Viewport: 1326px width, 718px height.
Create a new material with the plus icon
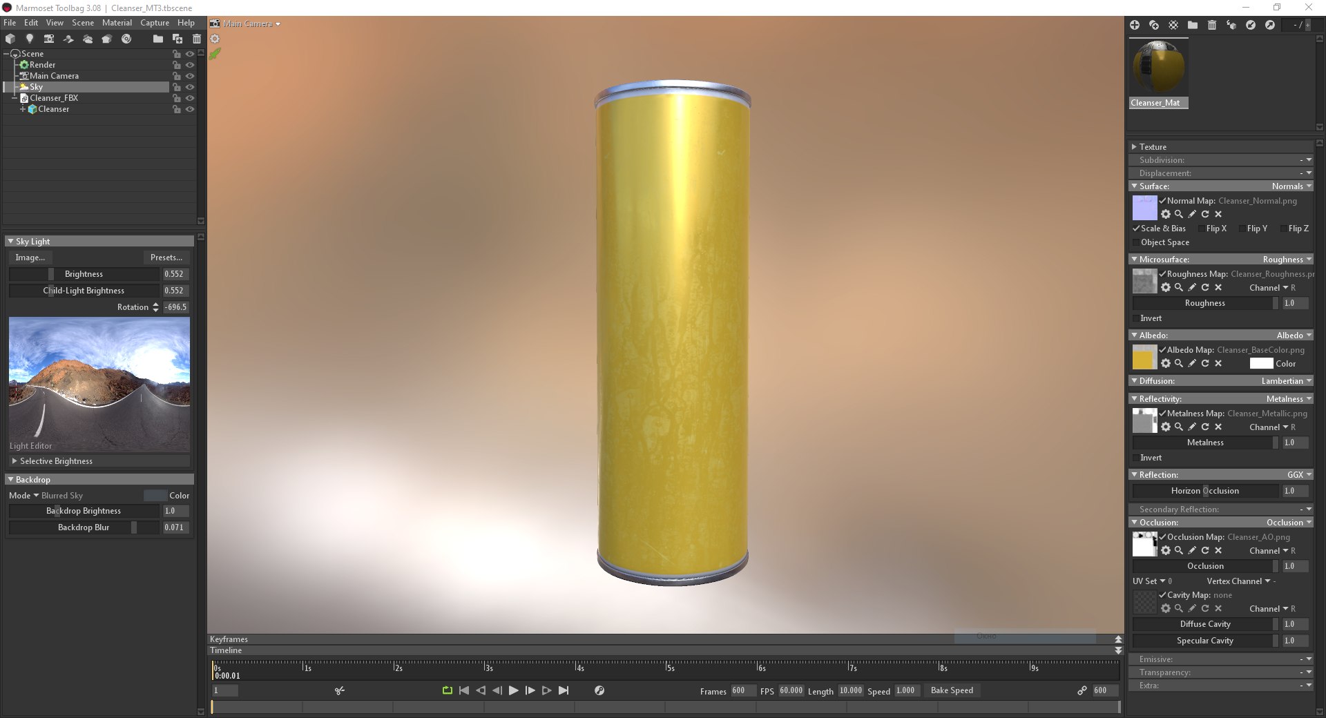[1135, 25]
